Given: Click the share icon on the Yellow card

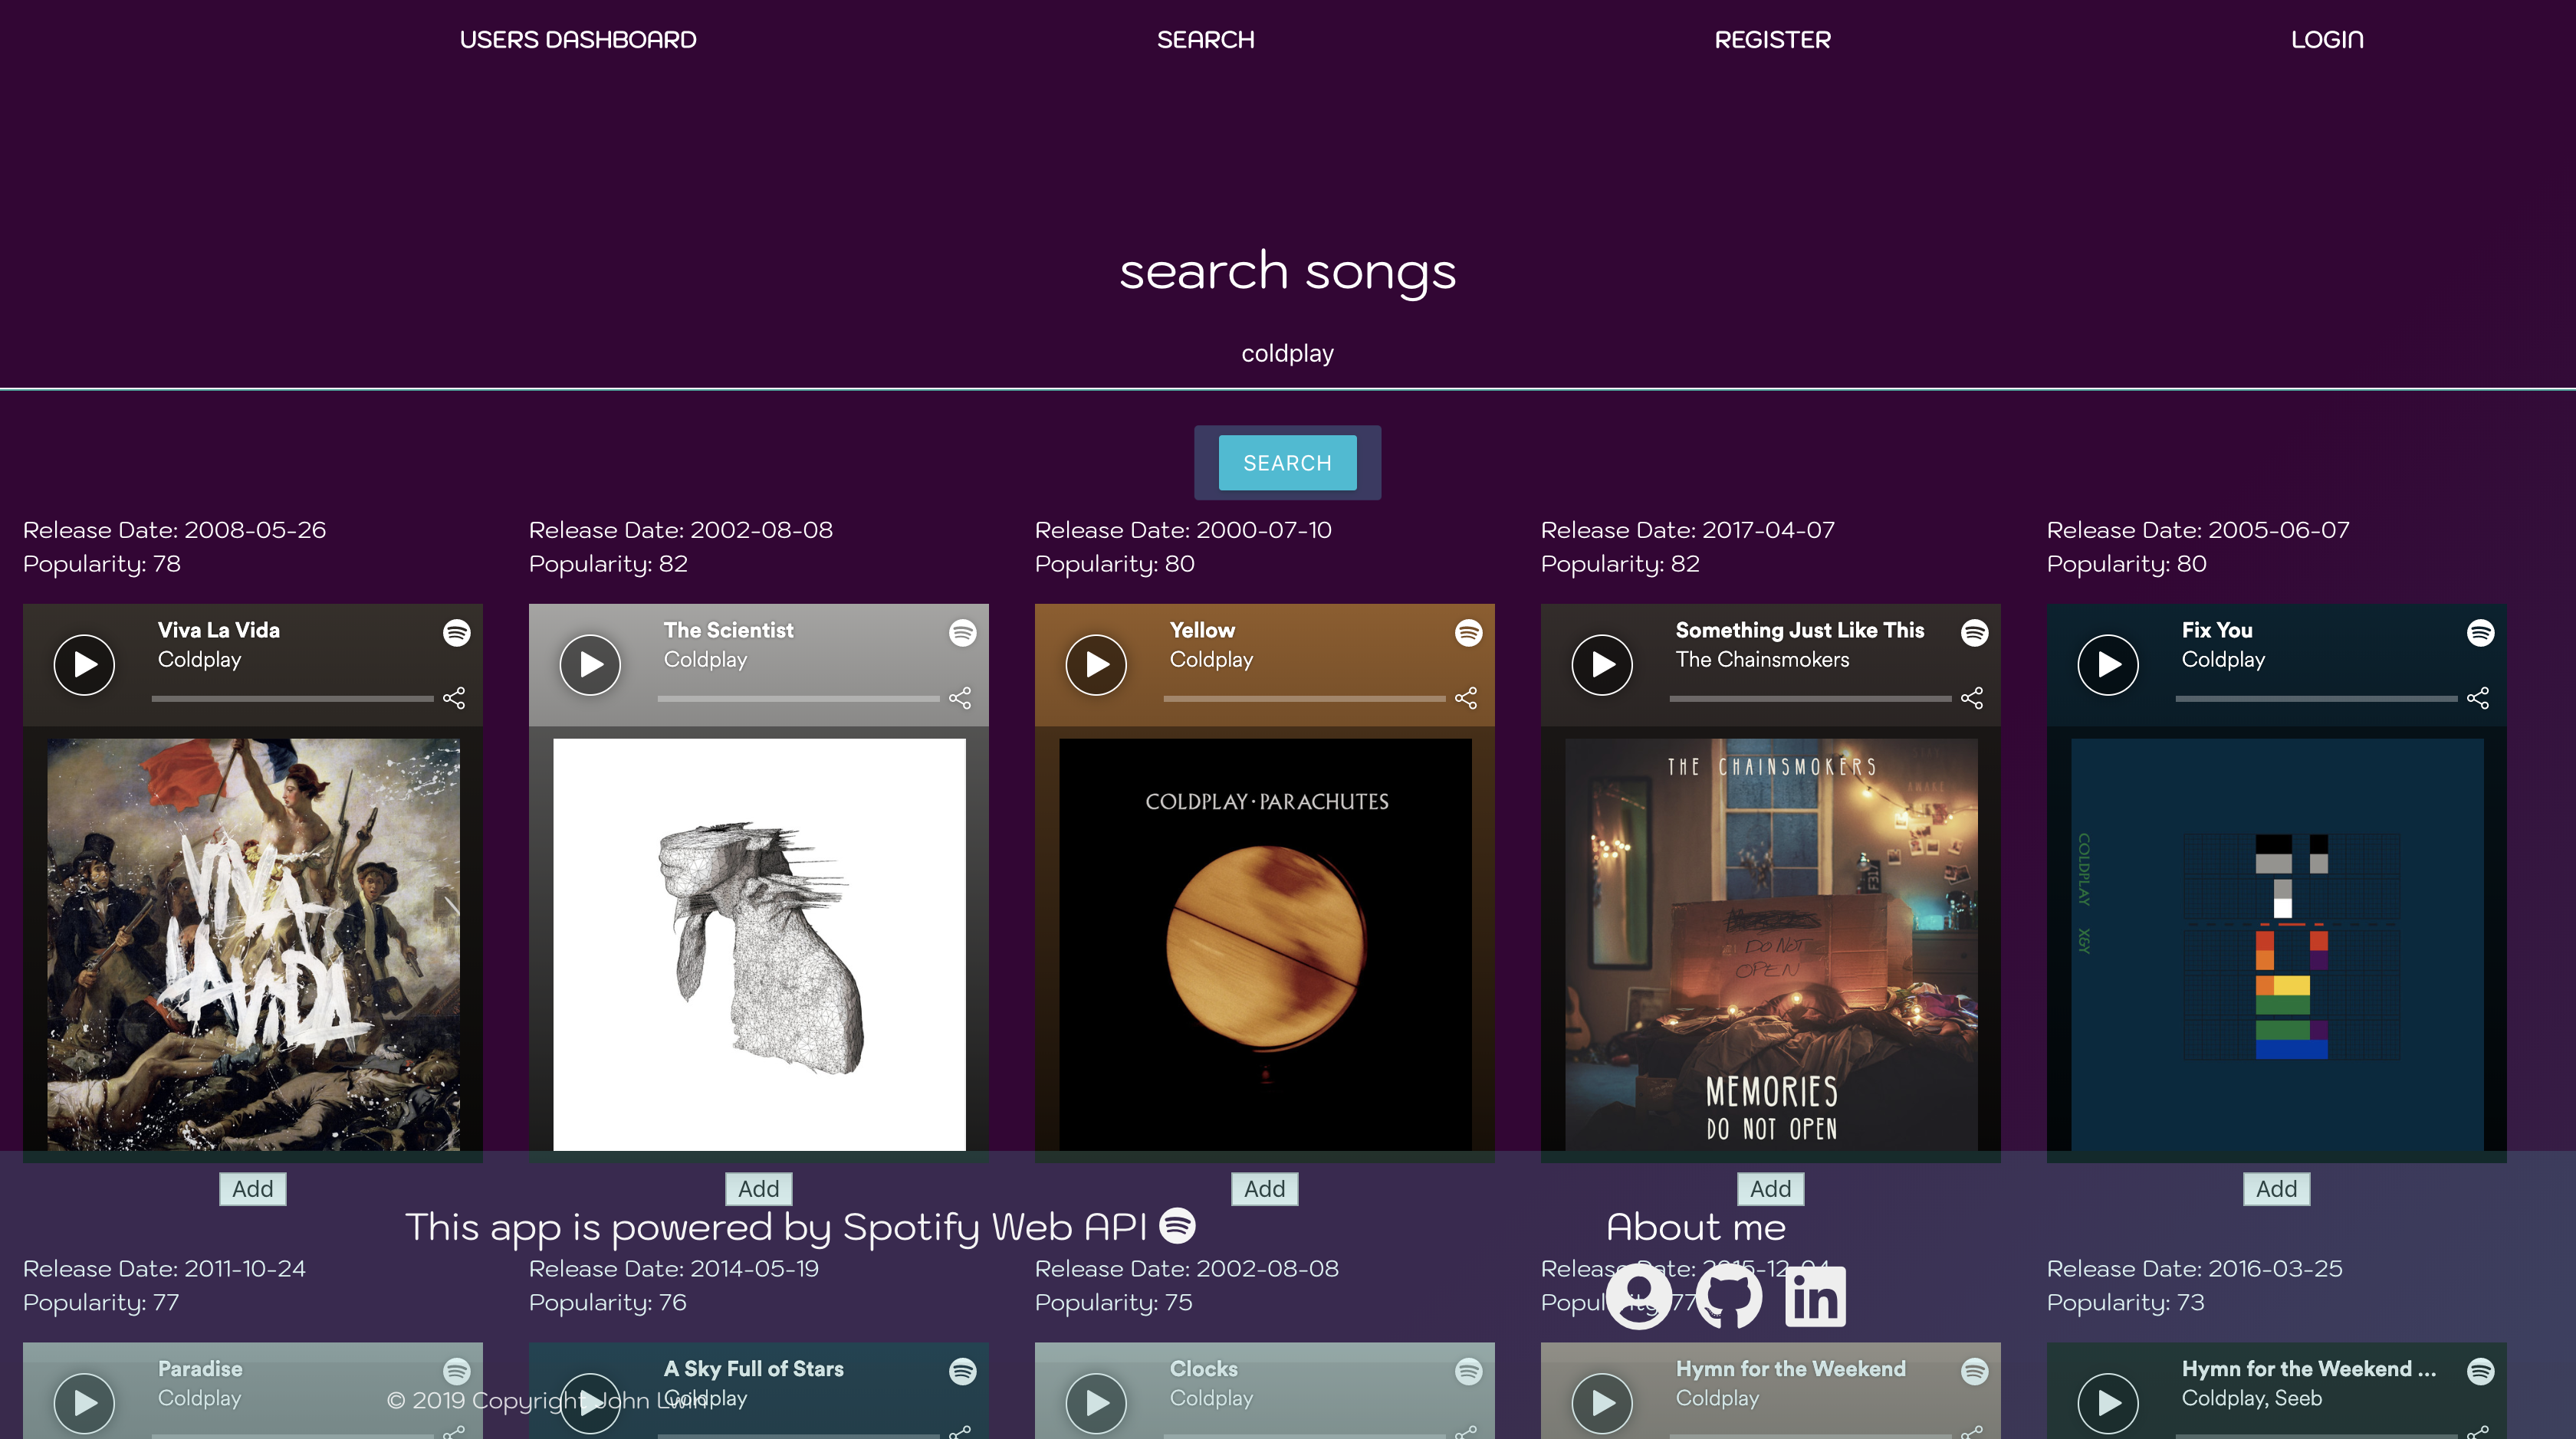Looking at the screenshot, I should pyautogui.click(x=1467, y=697).
